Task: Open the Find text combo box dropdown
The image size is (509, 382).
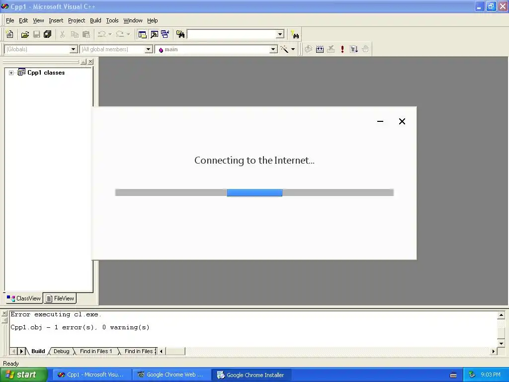Action: tap(280, 34)
